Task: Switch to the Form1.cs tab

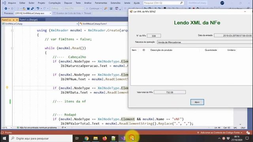Action: tap(6, 20)
